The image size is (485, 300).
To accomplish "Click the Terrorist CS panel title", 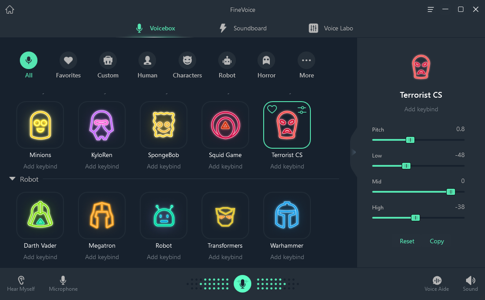I will (421, 95).
